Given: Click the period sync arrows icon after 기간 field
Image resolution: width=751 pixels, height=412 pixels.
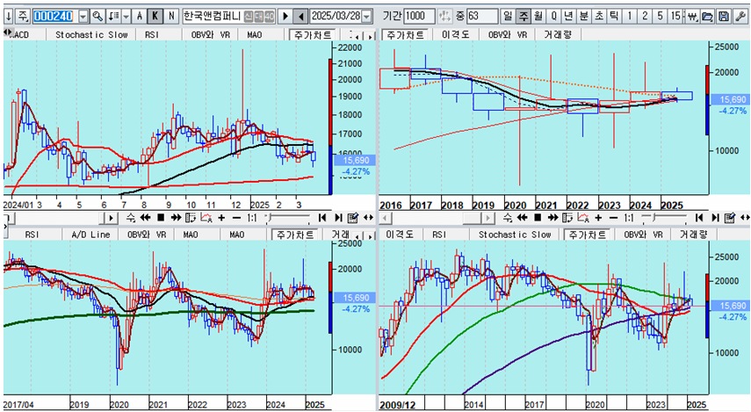Looking at the screenshot, I should pyautogui.click(x=445, y=17).
